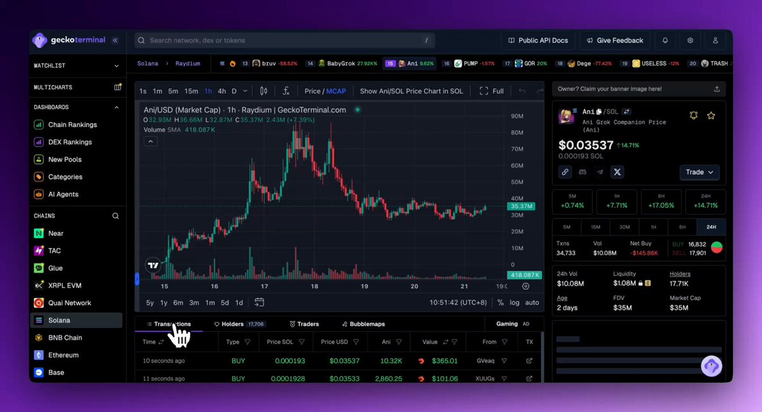Open the Solana breadcrumb link

[147, 63]
